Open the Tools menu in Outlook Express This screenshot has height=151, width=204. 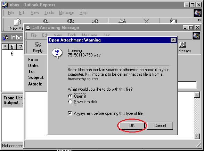[49, 13]
